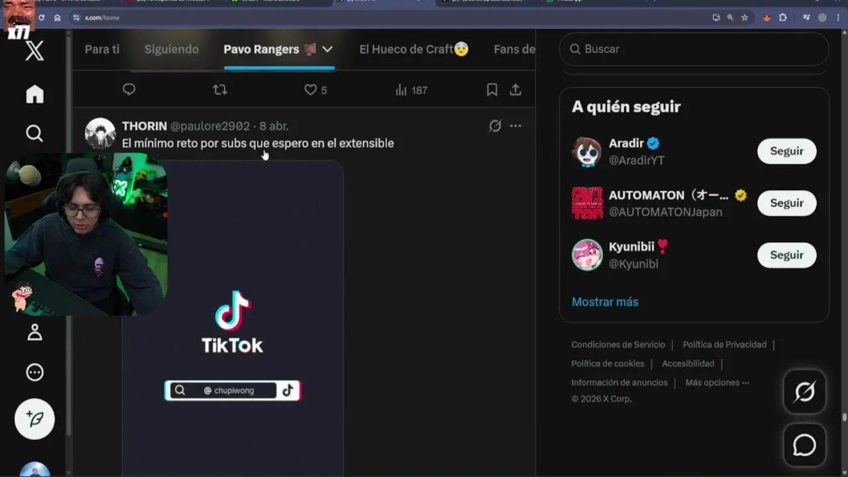Open the browser profile avatar
Viewport: 848px width, 477px height.
click(x=822, y=18)
